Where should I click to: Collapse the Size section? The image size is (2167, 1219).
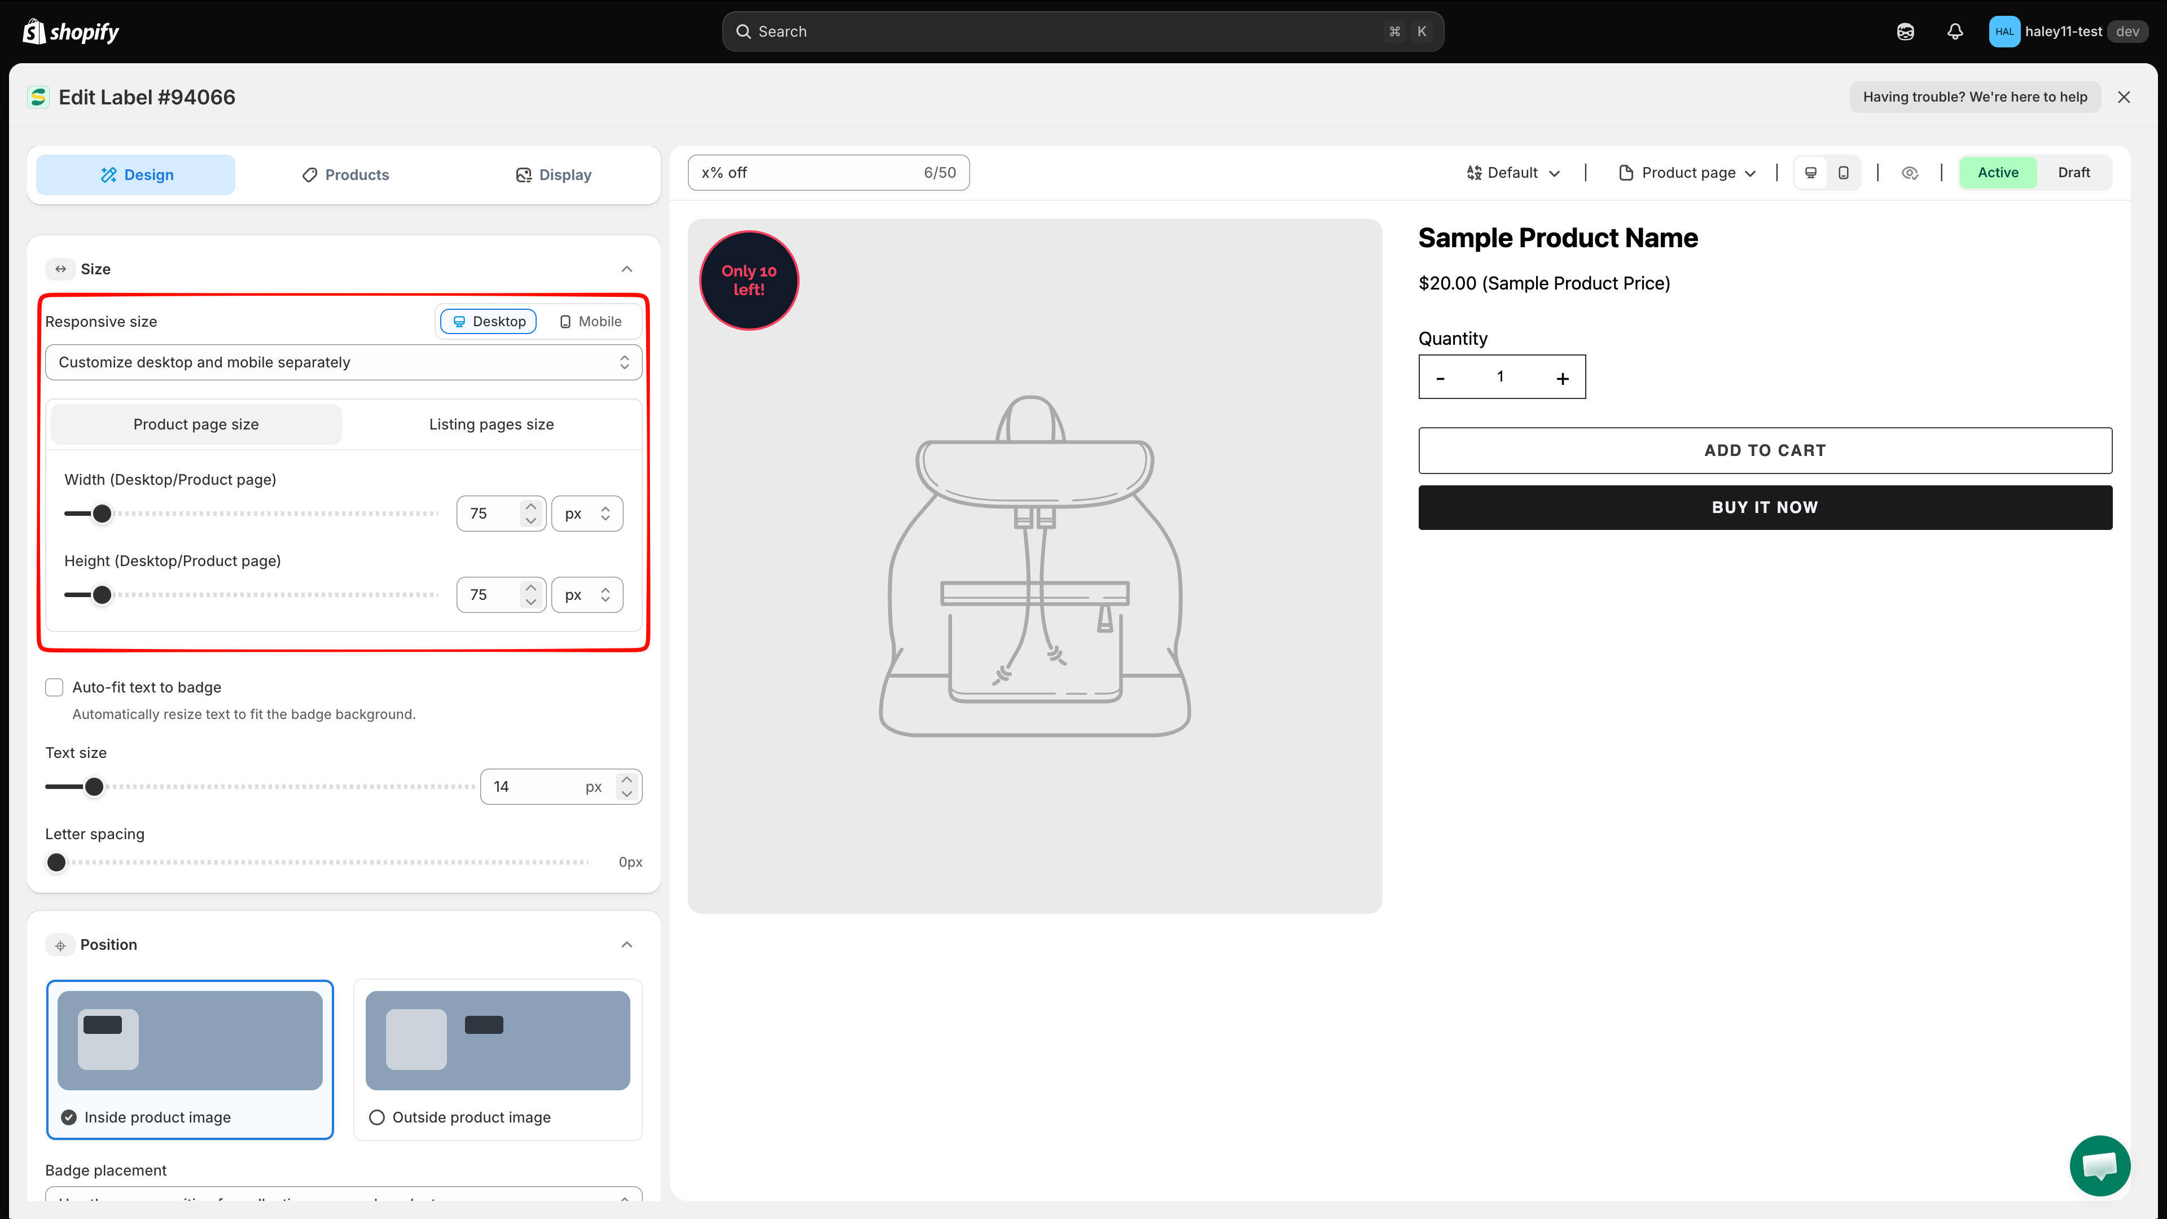[627, 269]
